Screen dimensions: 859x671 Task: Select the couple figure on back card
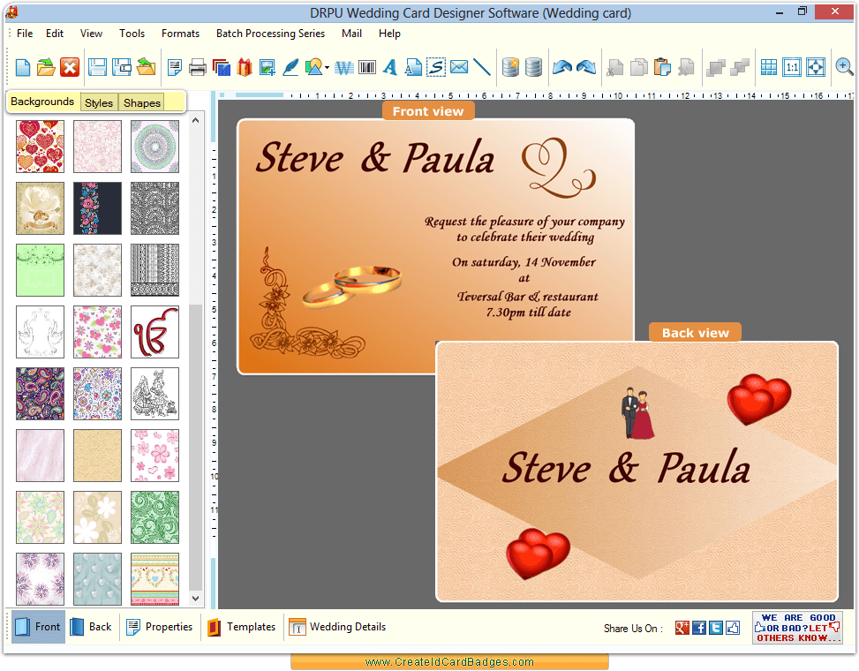point(637,413)
